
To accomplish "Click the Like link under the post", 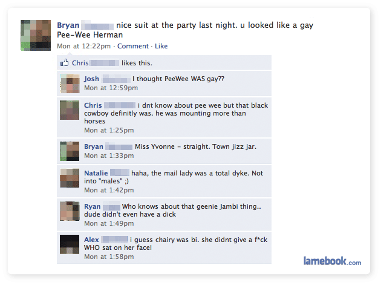I will [x=161, y=46].
